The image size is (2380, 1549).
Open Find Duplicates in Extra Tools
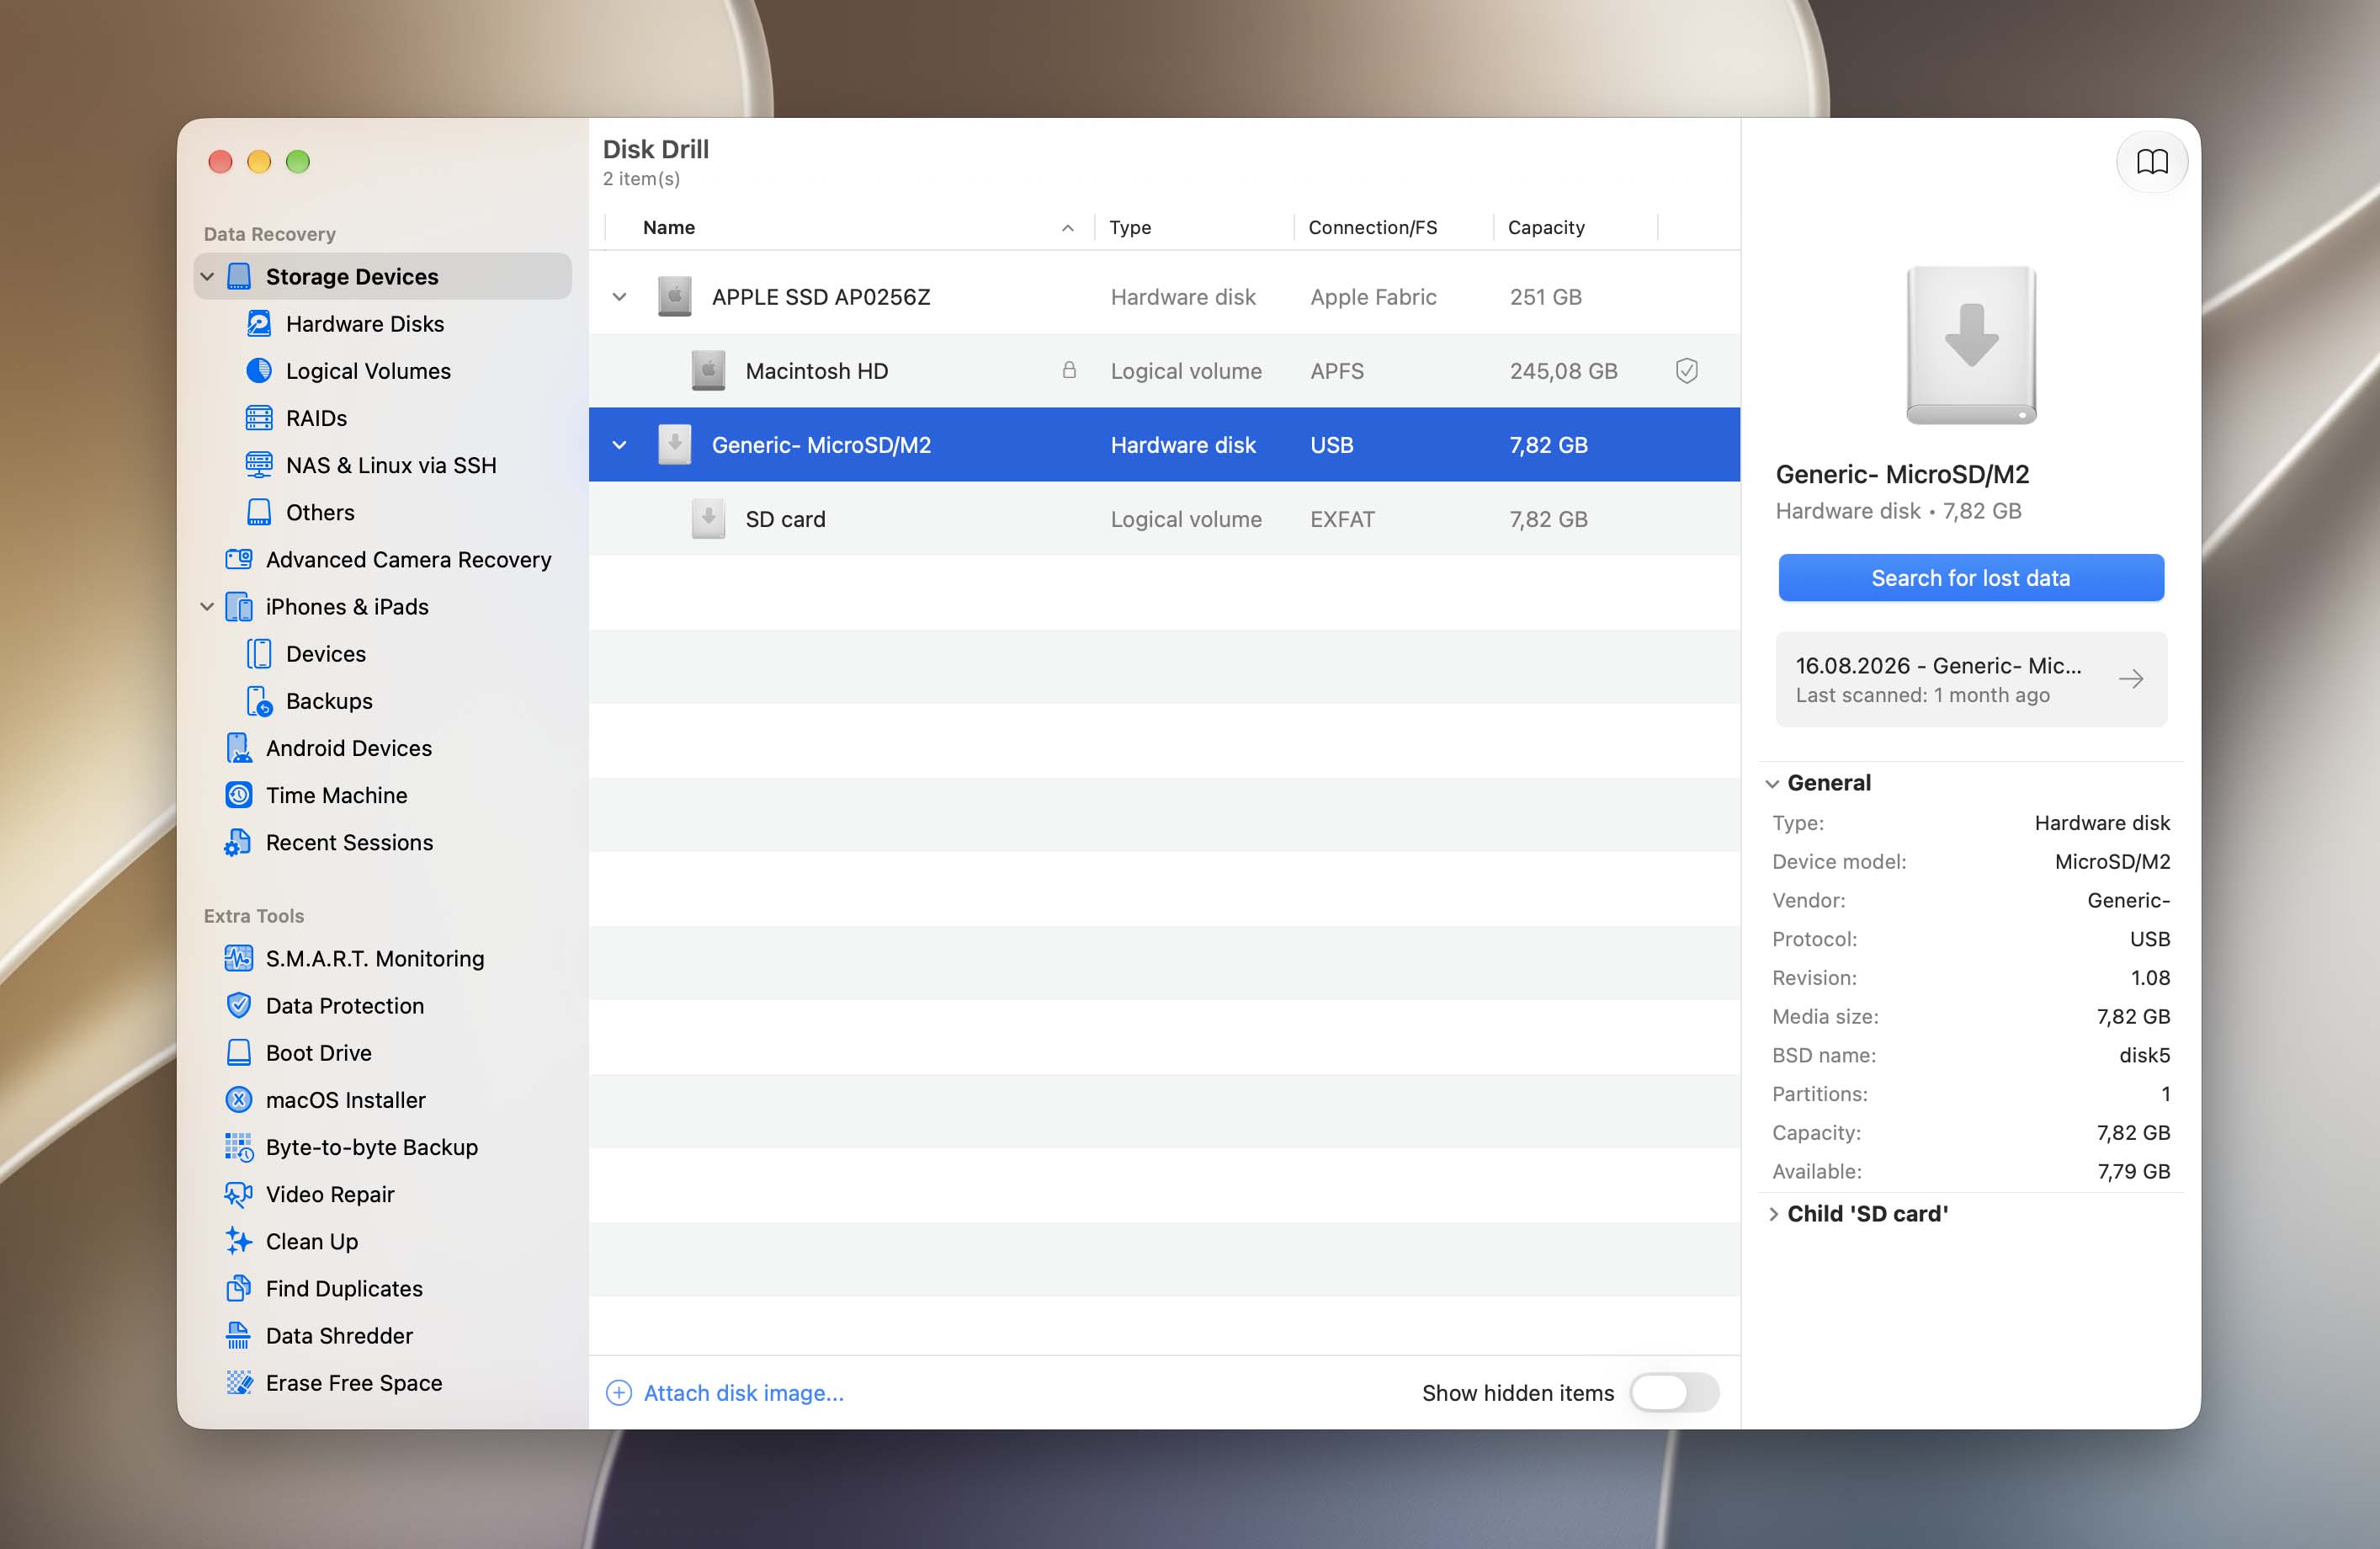coord(344,1288)
